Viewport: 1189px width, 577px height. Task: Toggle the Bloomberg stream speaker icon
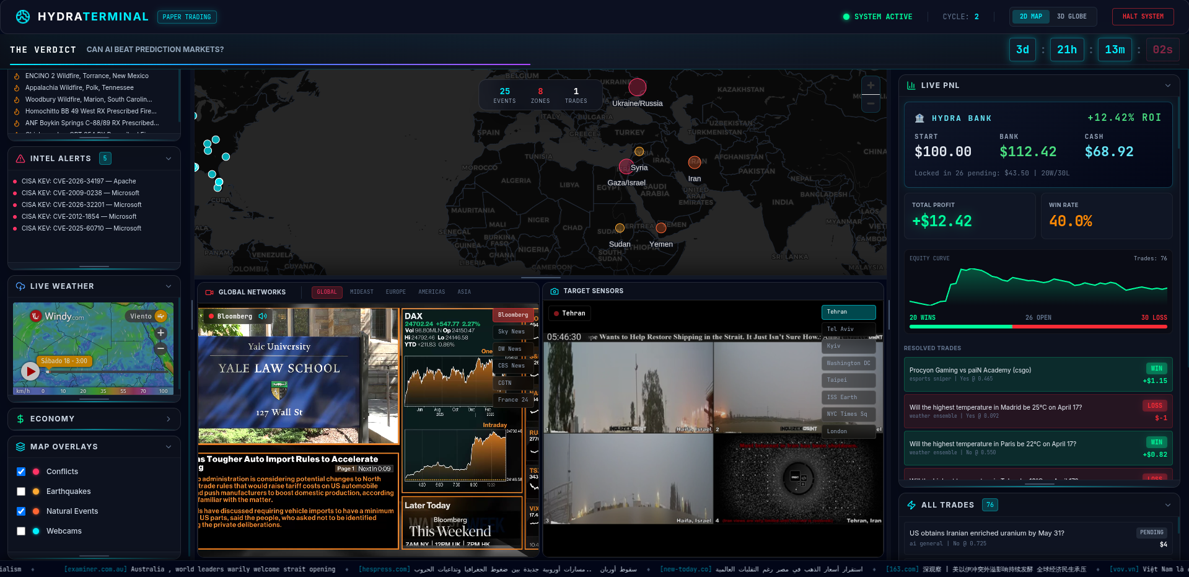pos(263,316)
